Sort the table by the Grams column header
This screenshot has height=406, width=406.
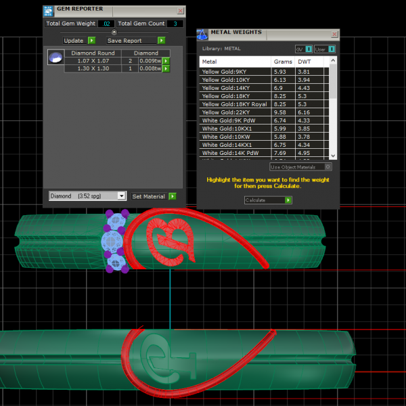283,62
